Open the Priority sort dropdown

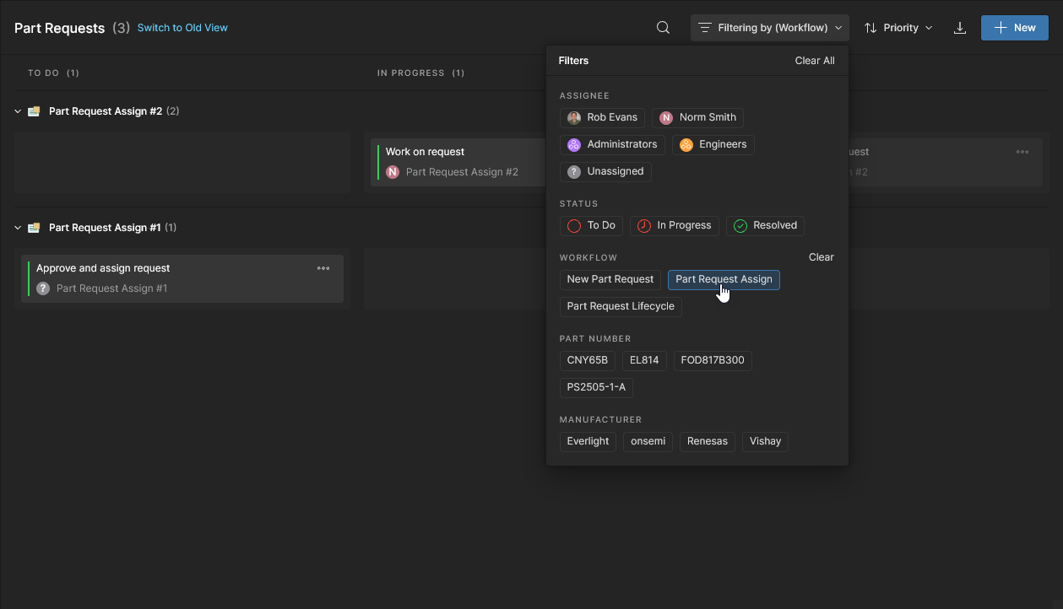(898, 28)
